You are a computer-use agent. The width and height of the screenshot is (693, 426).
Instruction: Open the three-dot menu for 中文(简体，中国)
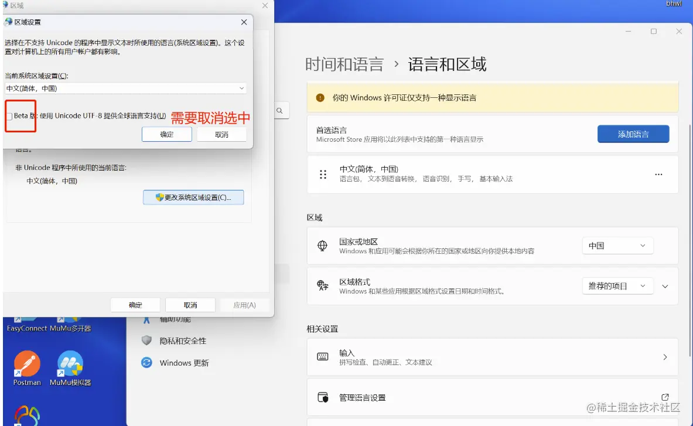click(x=658, y=174)
